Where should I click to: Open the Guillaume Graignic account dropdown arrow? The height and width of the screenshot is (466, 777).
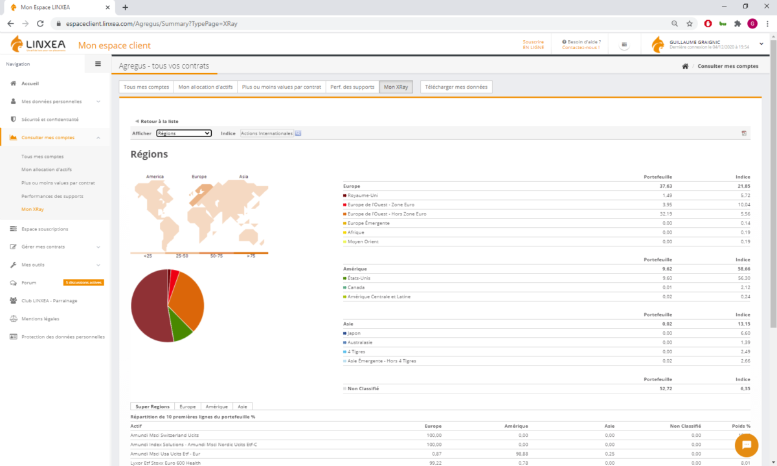click(x=761, y=44)
